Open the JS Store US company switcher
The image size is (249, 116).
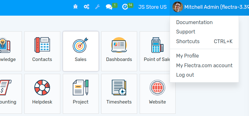(x=152, y=7)
